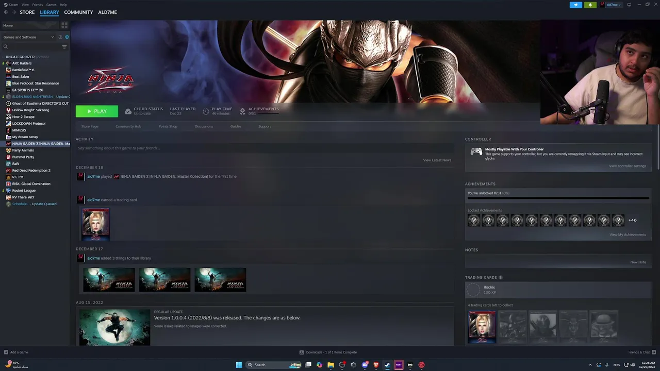
Task: Select Rocket League in library list
Action: (24, 191)
